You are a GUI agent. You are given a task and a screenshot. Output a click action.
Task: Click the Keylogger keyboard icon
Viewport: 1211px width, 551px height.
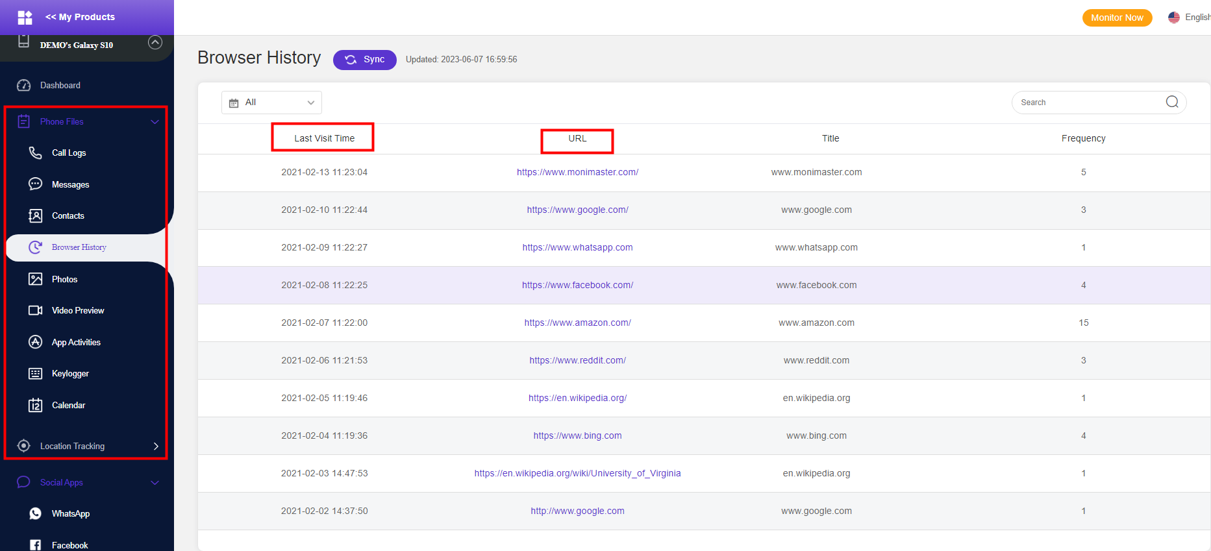point(35,374)
